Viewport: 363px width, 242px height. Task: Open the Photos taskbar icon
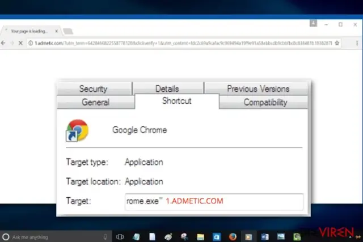coord(281,236)
